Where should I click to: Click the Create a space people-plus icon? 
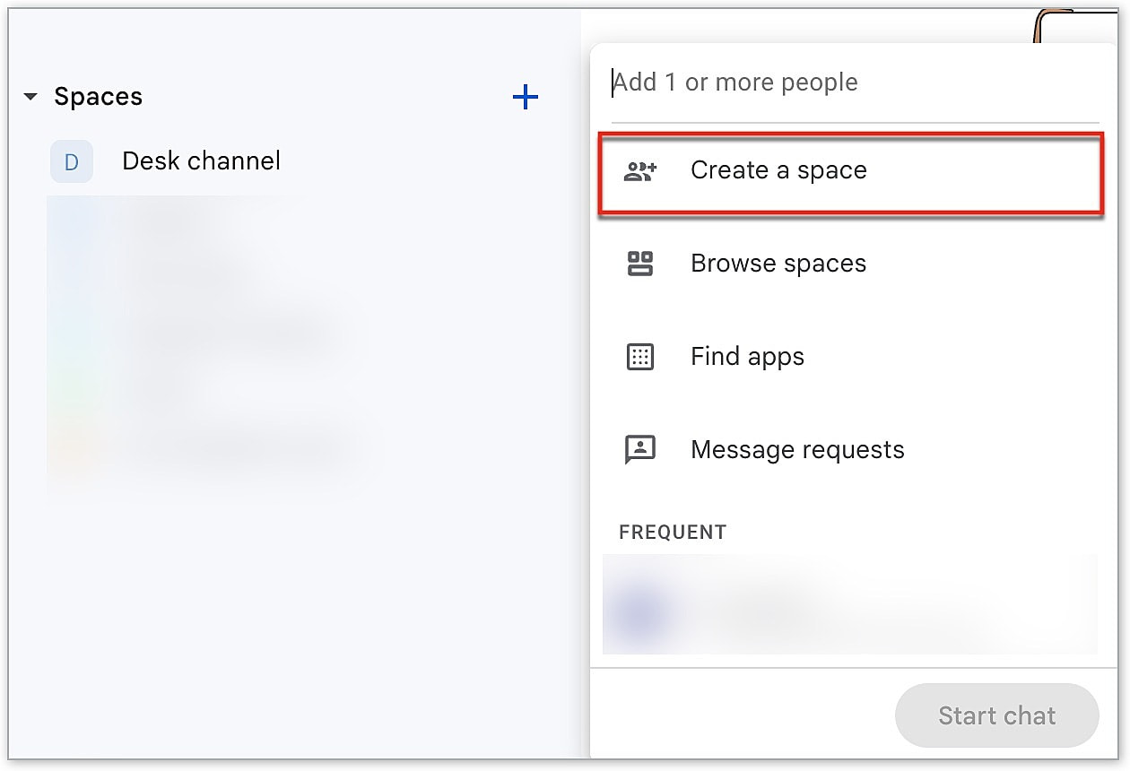[640, 171]
